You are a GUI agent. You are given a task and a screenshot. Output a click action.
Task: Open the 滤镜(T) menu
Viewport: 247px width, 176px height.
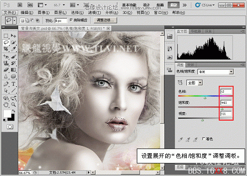[94, 13]
